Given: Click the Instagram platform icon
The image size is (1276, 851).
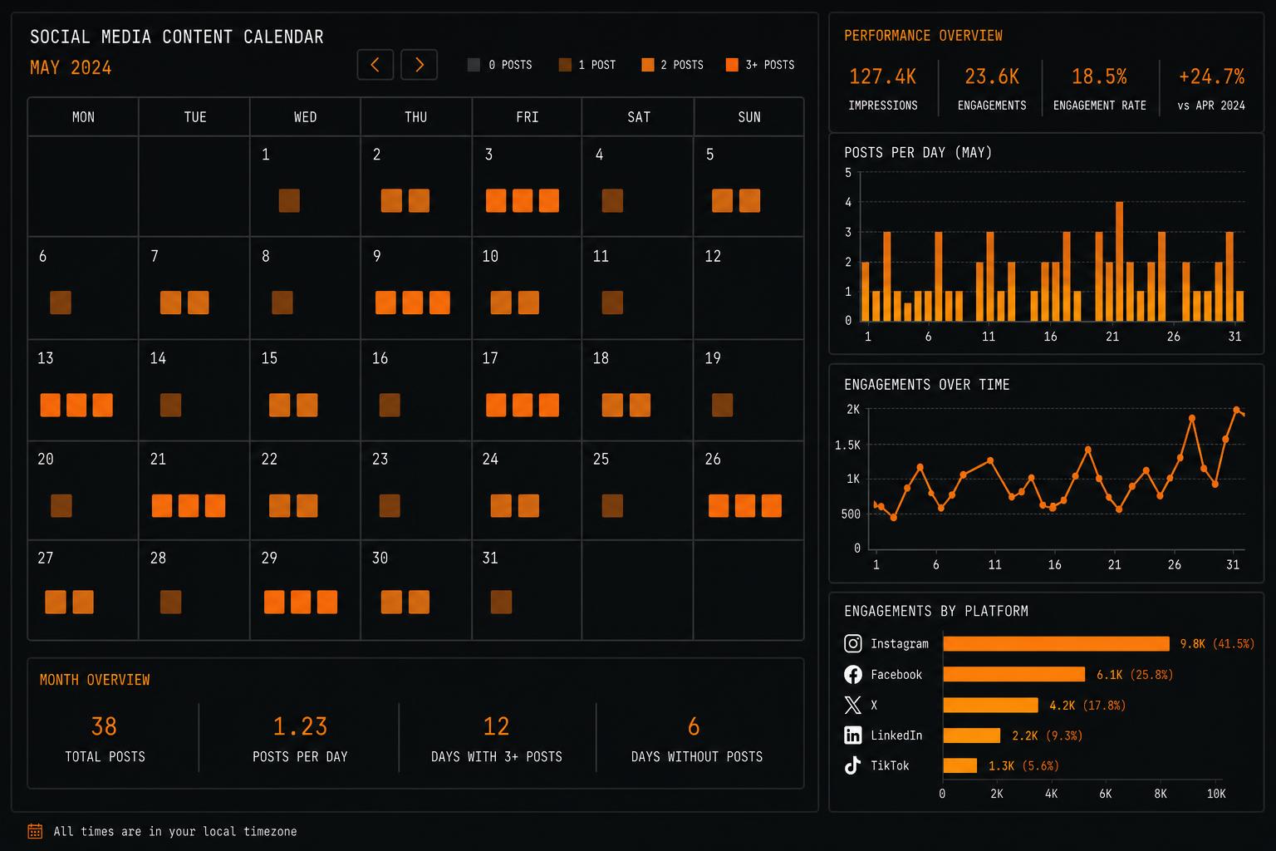Looking at the screenshot, I should [852, 643].
